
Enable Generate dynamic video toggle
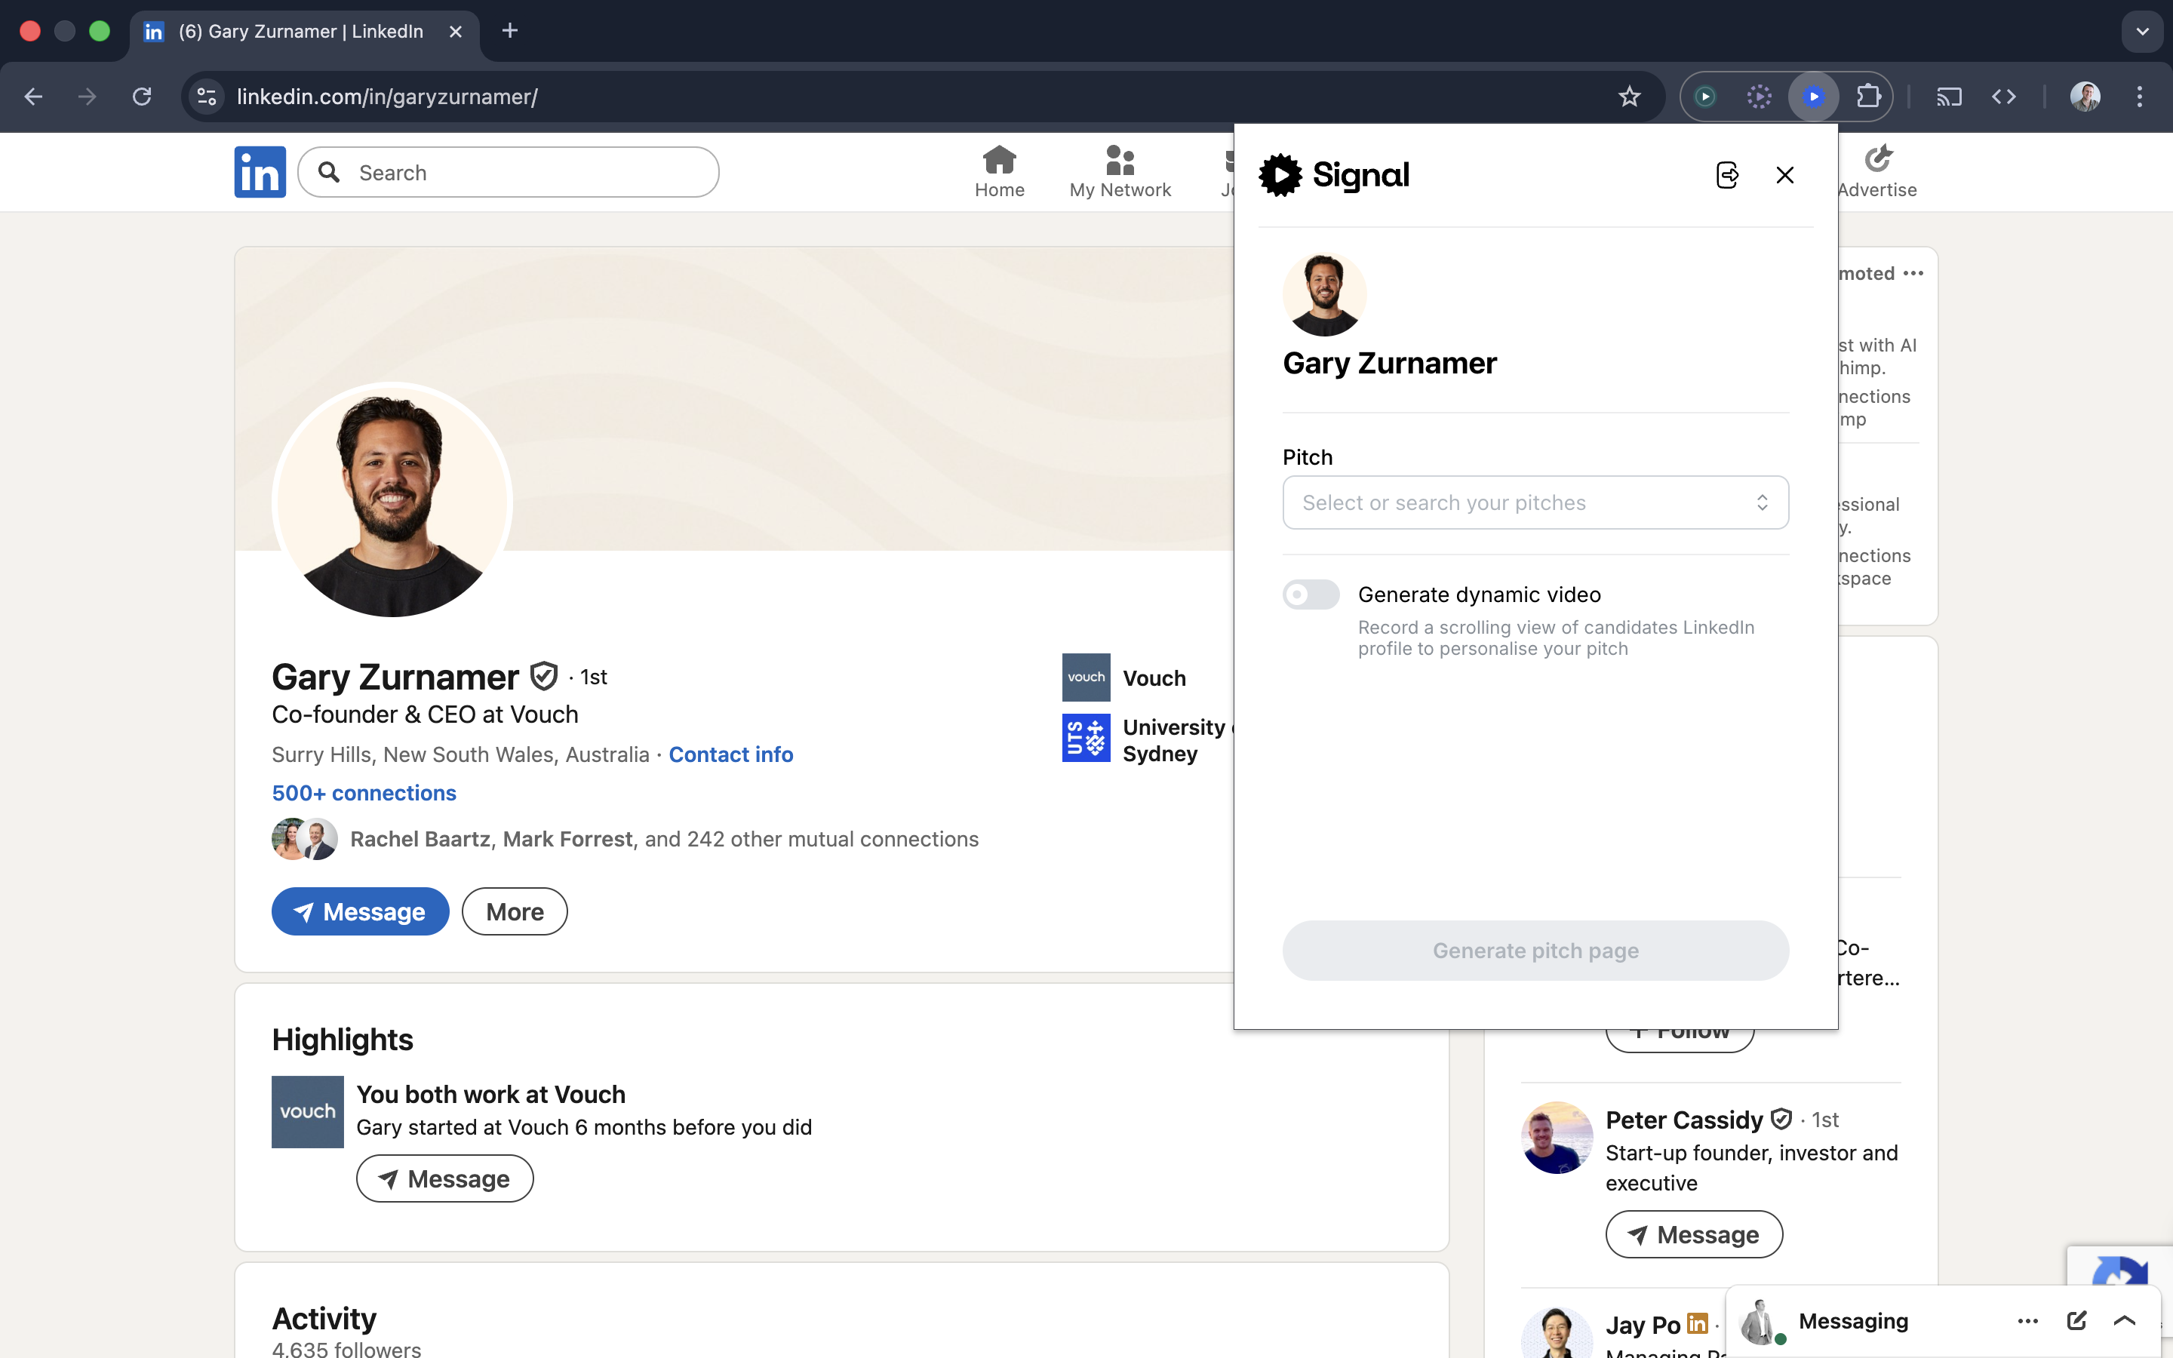pos(1310,595)
